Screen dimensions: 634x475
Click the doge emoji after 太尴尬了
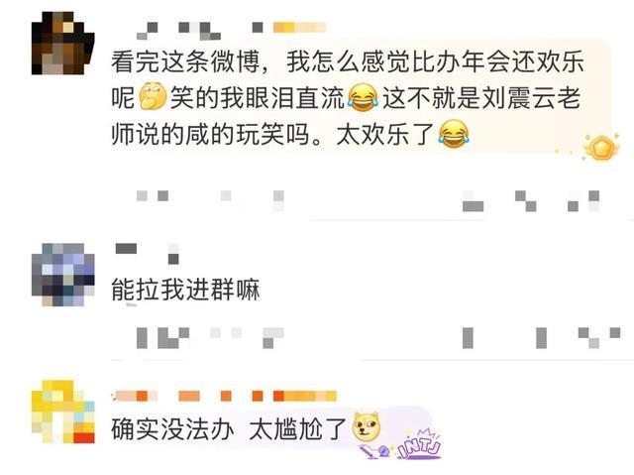pyautogui.click(x=367, y=426)
